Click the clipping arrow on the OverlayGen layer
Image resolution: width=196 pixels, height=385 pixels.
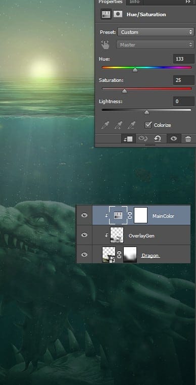(107, 235)
